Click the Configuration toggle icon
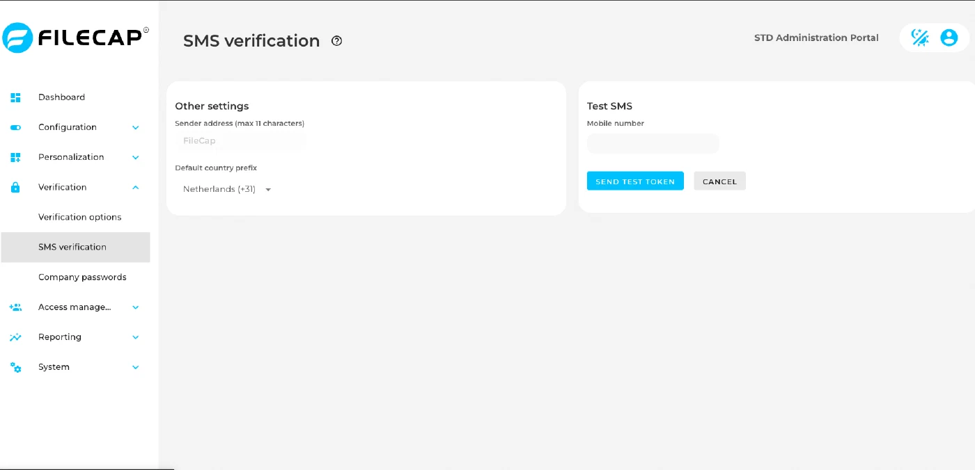The height and width of the screenshot is (470, 975). [x=15, y=127]
